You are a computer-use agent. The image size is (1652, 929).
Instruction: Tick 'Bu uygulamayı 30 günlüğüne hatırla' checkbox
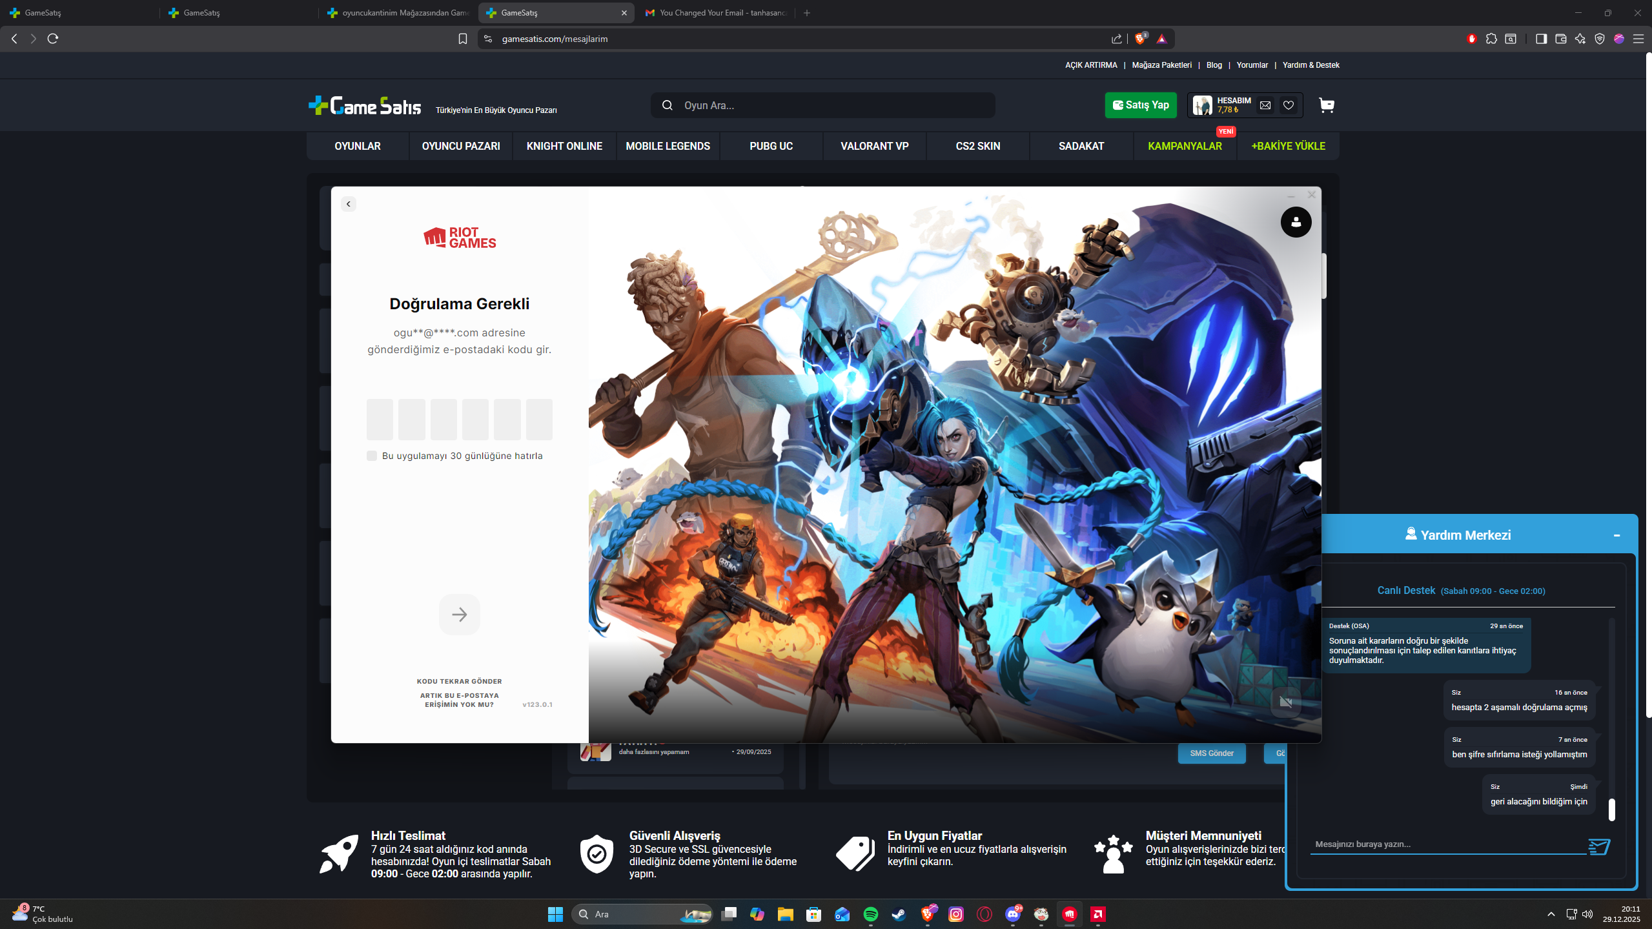(x=372, y=456)
